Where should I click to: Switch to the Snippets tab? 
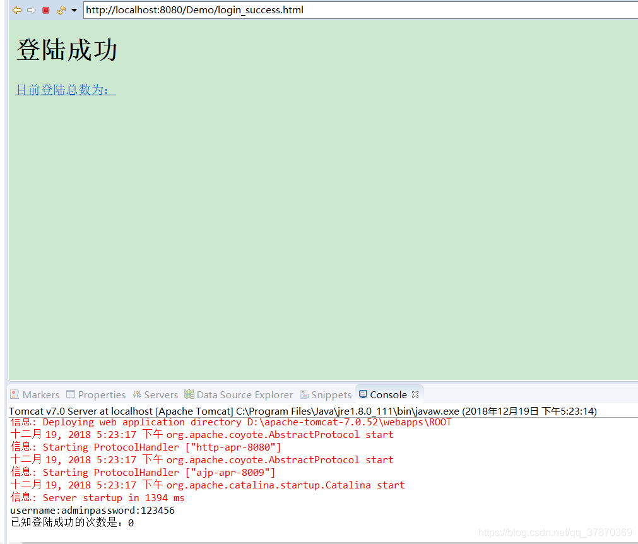(x=326, y=394)
